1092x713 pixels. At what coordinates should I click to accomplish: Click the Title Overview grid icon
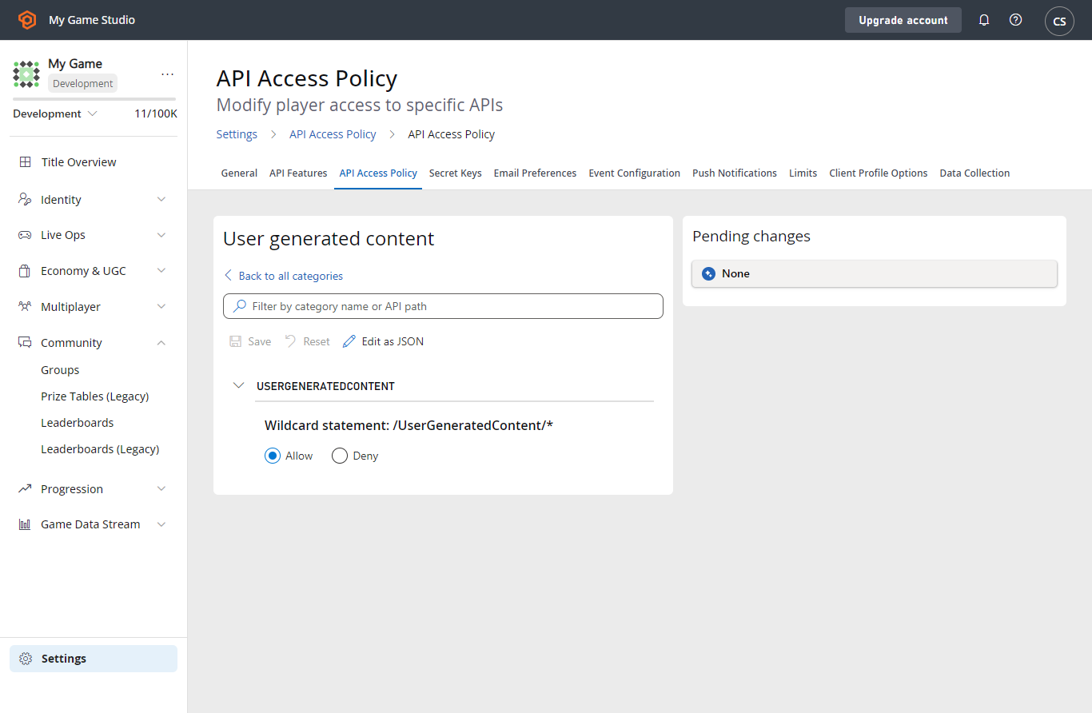26,162
